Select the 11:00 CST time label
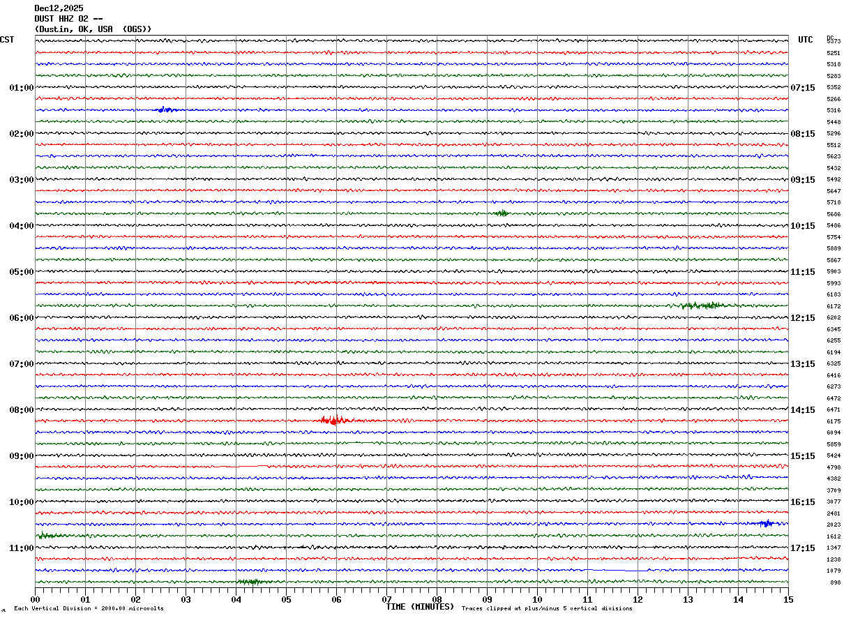This screenshot has height=618, width=844. click(x=21, y=548)
